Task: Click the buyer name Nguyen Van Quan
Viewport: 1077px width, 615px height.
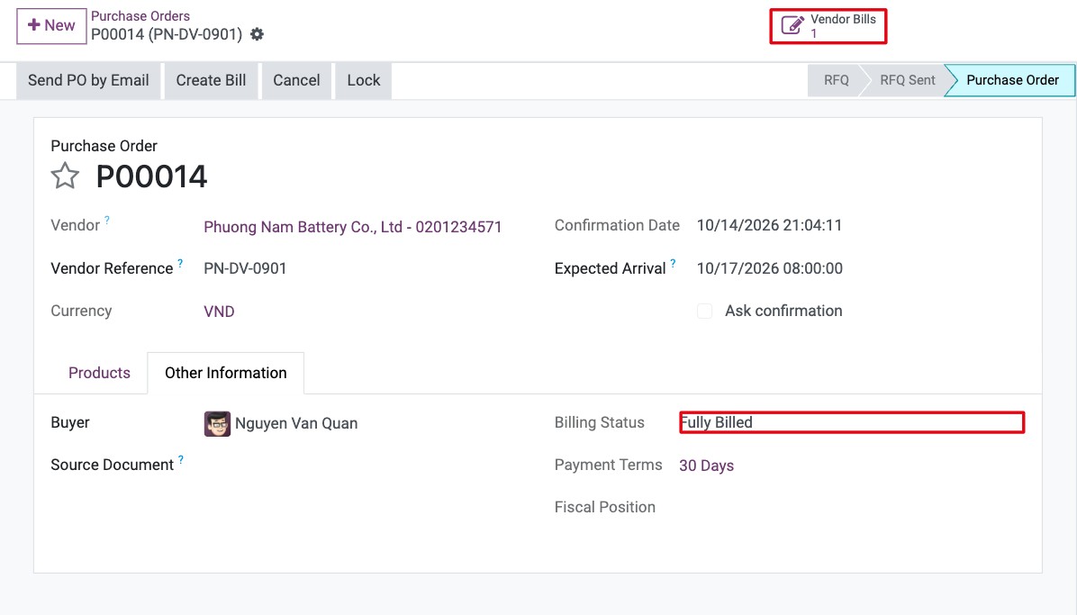Action: coord(296,423)
